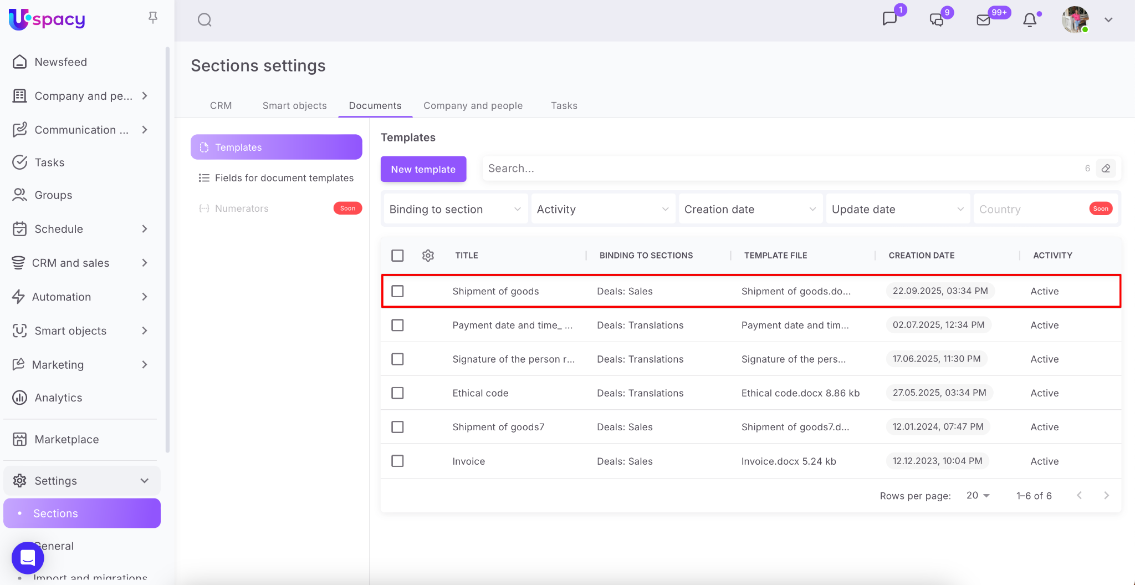Open the group discussions icon with badge 9
The width and height of the screenshot is (1135, 585).
coord(937,20)
